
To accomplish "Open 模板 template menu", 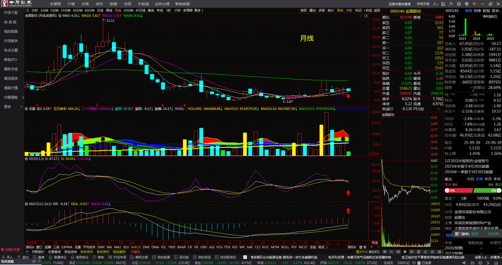I will coord(363,247).
